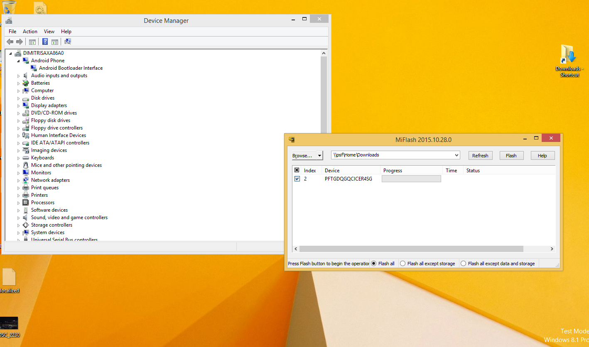589x347 pixels.
Task: Select the Android Bootloader Interface device icon
Action: [x=34, y=68]
